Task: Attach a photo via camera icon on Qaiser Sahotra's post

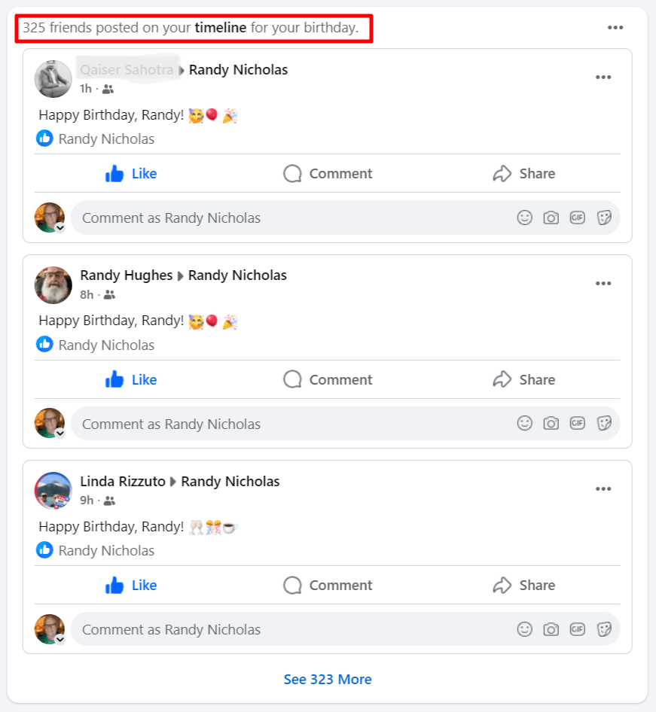Action: click(551, 218)
